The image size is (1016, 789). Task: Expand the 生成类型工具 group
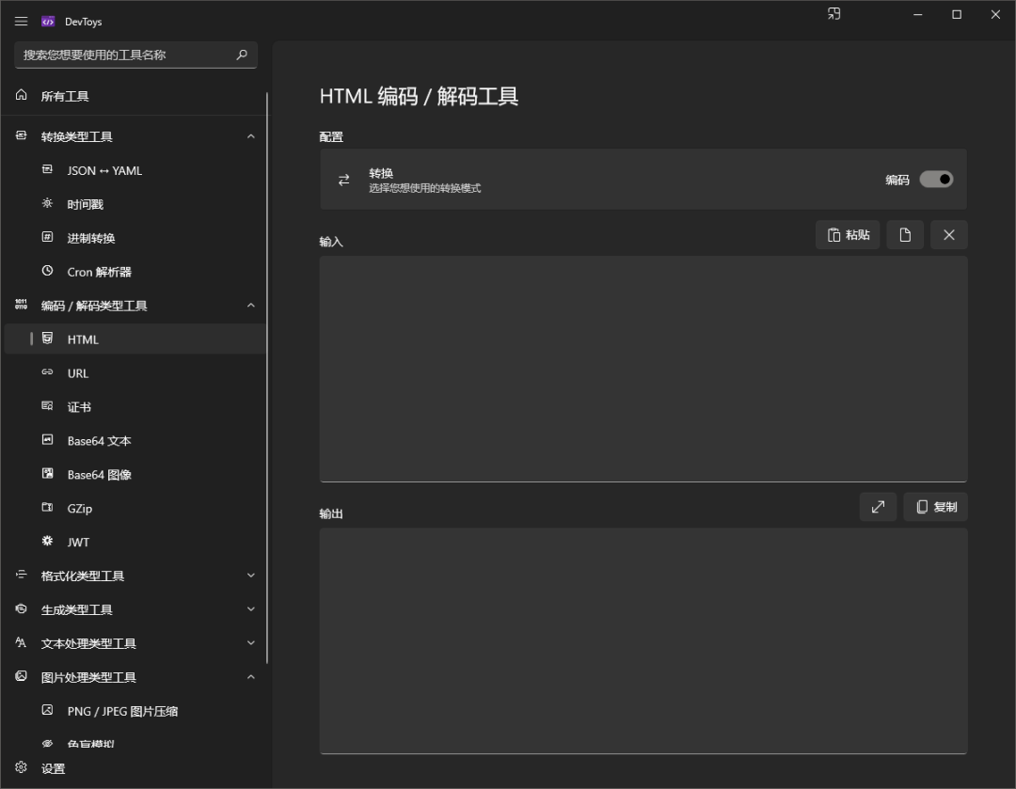pos(250,609)
